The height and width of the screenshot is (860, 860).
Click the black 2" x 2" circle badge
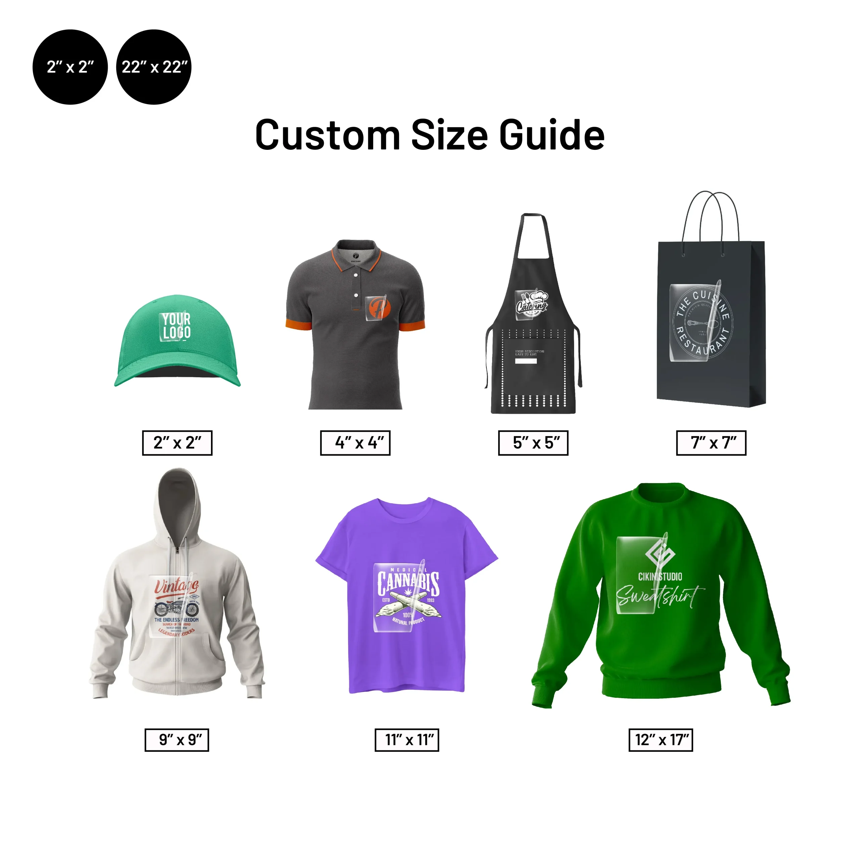[x=70, y=67]
